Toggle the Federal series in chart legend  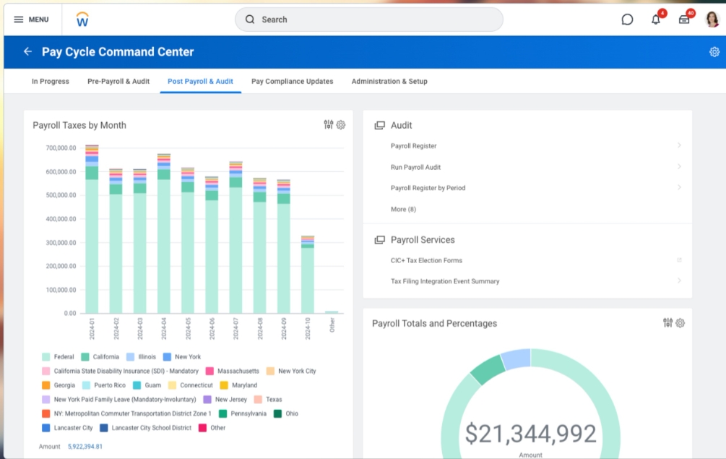[x=64, y=357]
